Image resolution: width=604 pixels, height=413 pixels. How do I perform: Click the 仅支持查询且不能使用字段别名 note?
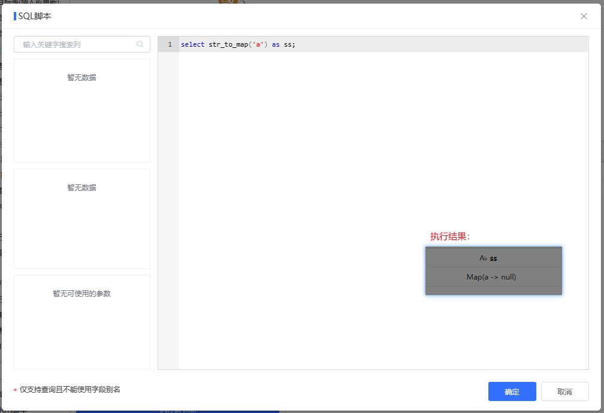point(70,390)
